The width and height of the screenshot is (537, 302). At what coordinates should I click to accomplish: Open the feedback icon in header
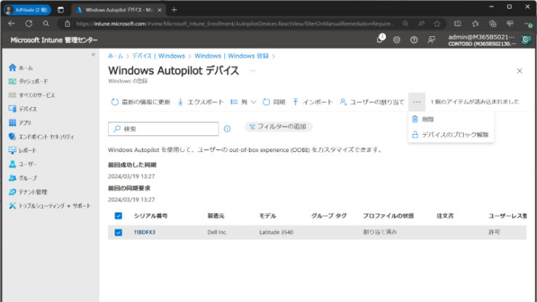(431, 40)
